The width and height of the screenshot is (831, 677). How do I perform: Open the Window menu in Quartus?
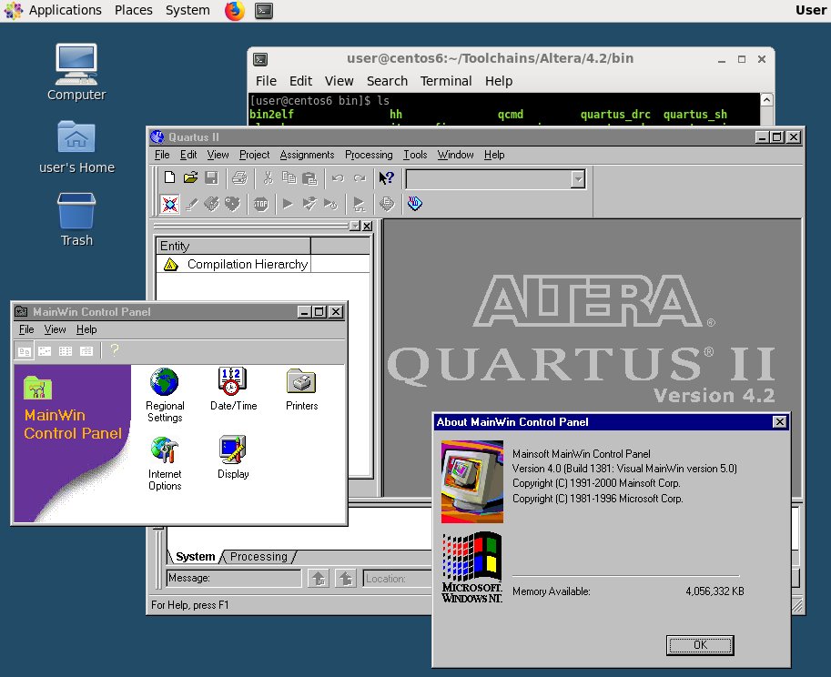455,155
